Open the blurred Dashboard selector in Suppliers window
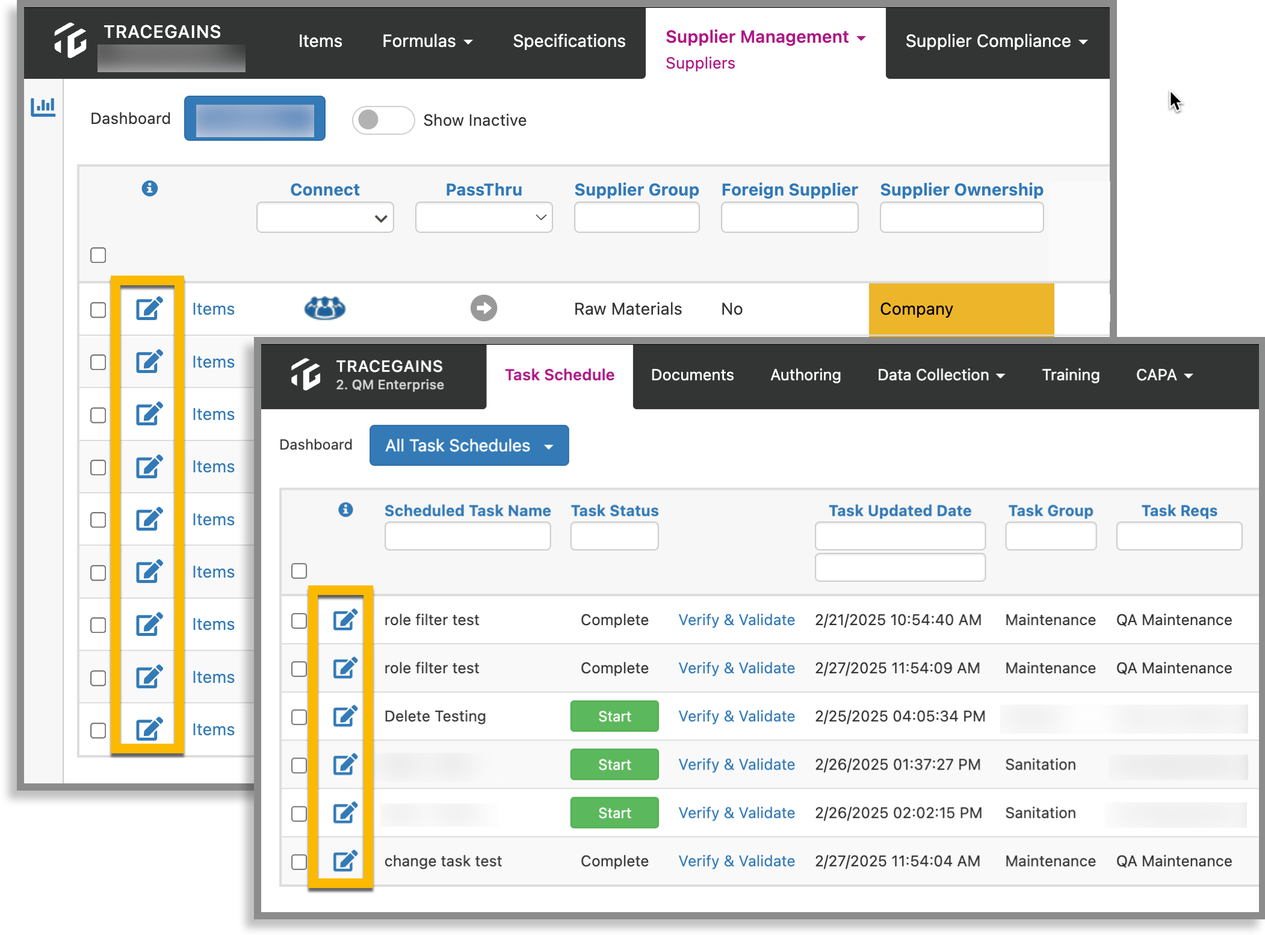The width and height of the screenshot is (1265, 935). point(255,118)
